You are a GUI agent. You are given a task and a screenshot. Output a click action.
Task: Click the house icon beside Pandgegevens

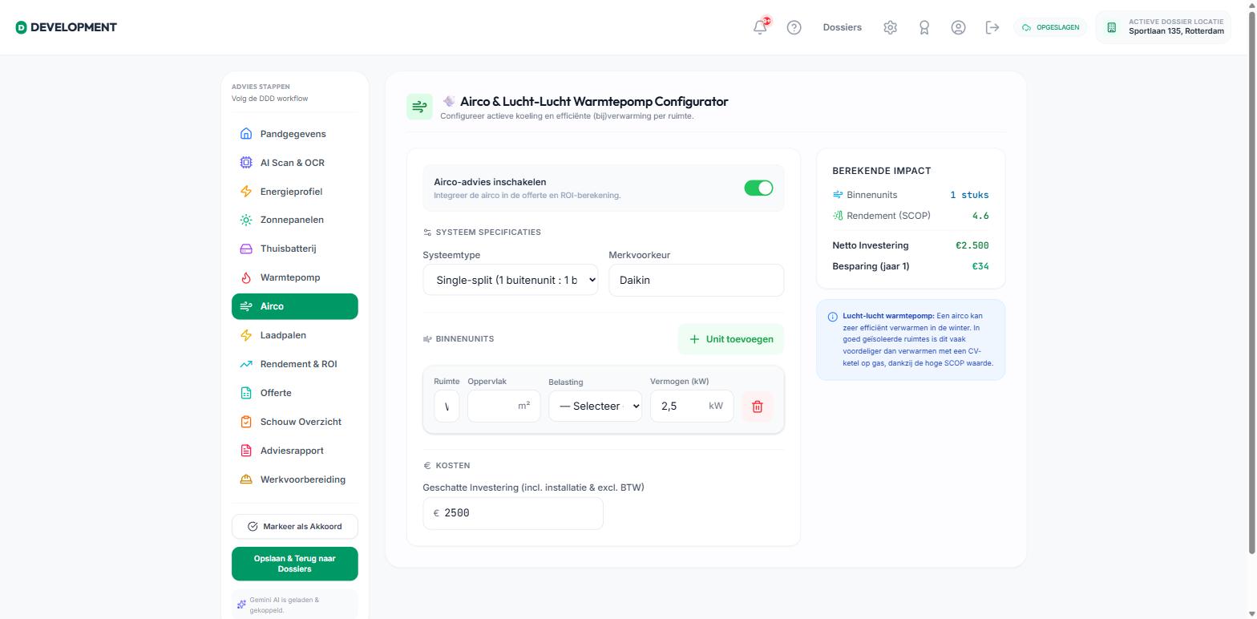click(246, 134)
